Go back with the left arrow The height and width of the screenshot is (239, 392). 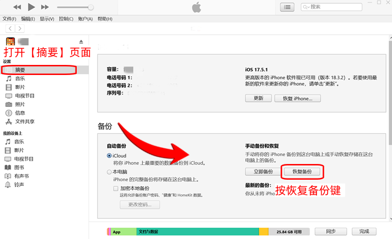tap(10, 29)
